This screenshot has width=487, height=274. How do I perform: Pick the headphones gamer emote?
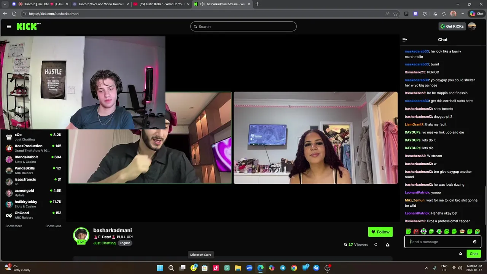coord(423,231)
